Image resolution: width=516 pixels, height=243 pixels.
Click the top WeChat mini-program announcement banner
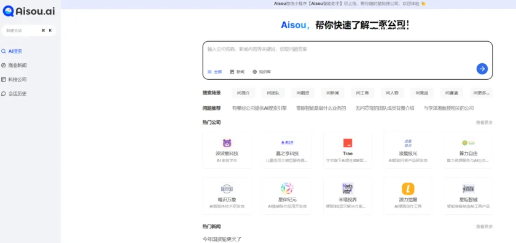350,4
